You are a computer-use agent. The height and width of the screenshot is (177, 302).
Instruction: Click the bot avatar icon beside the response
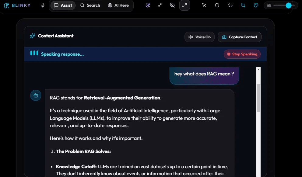(36, 95)
